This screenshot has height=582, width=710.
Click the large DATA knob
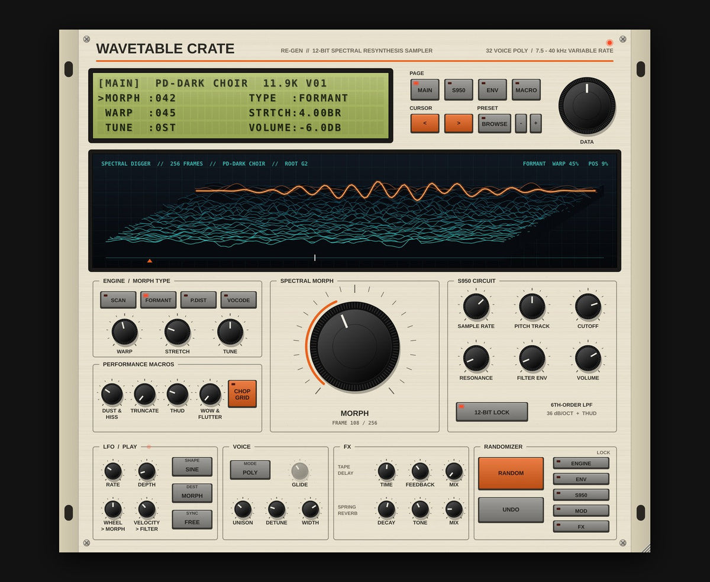point(587,105)
